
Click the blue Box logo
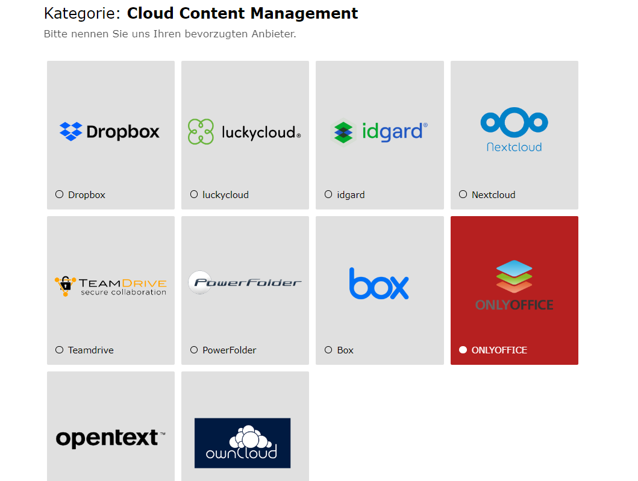point(379,284)
